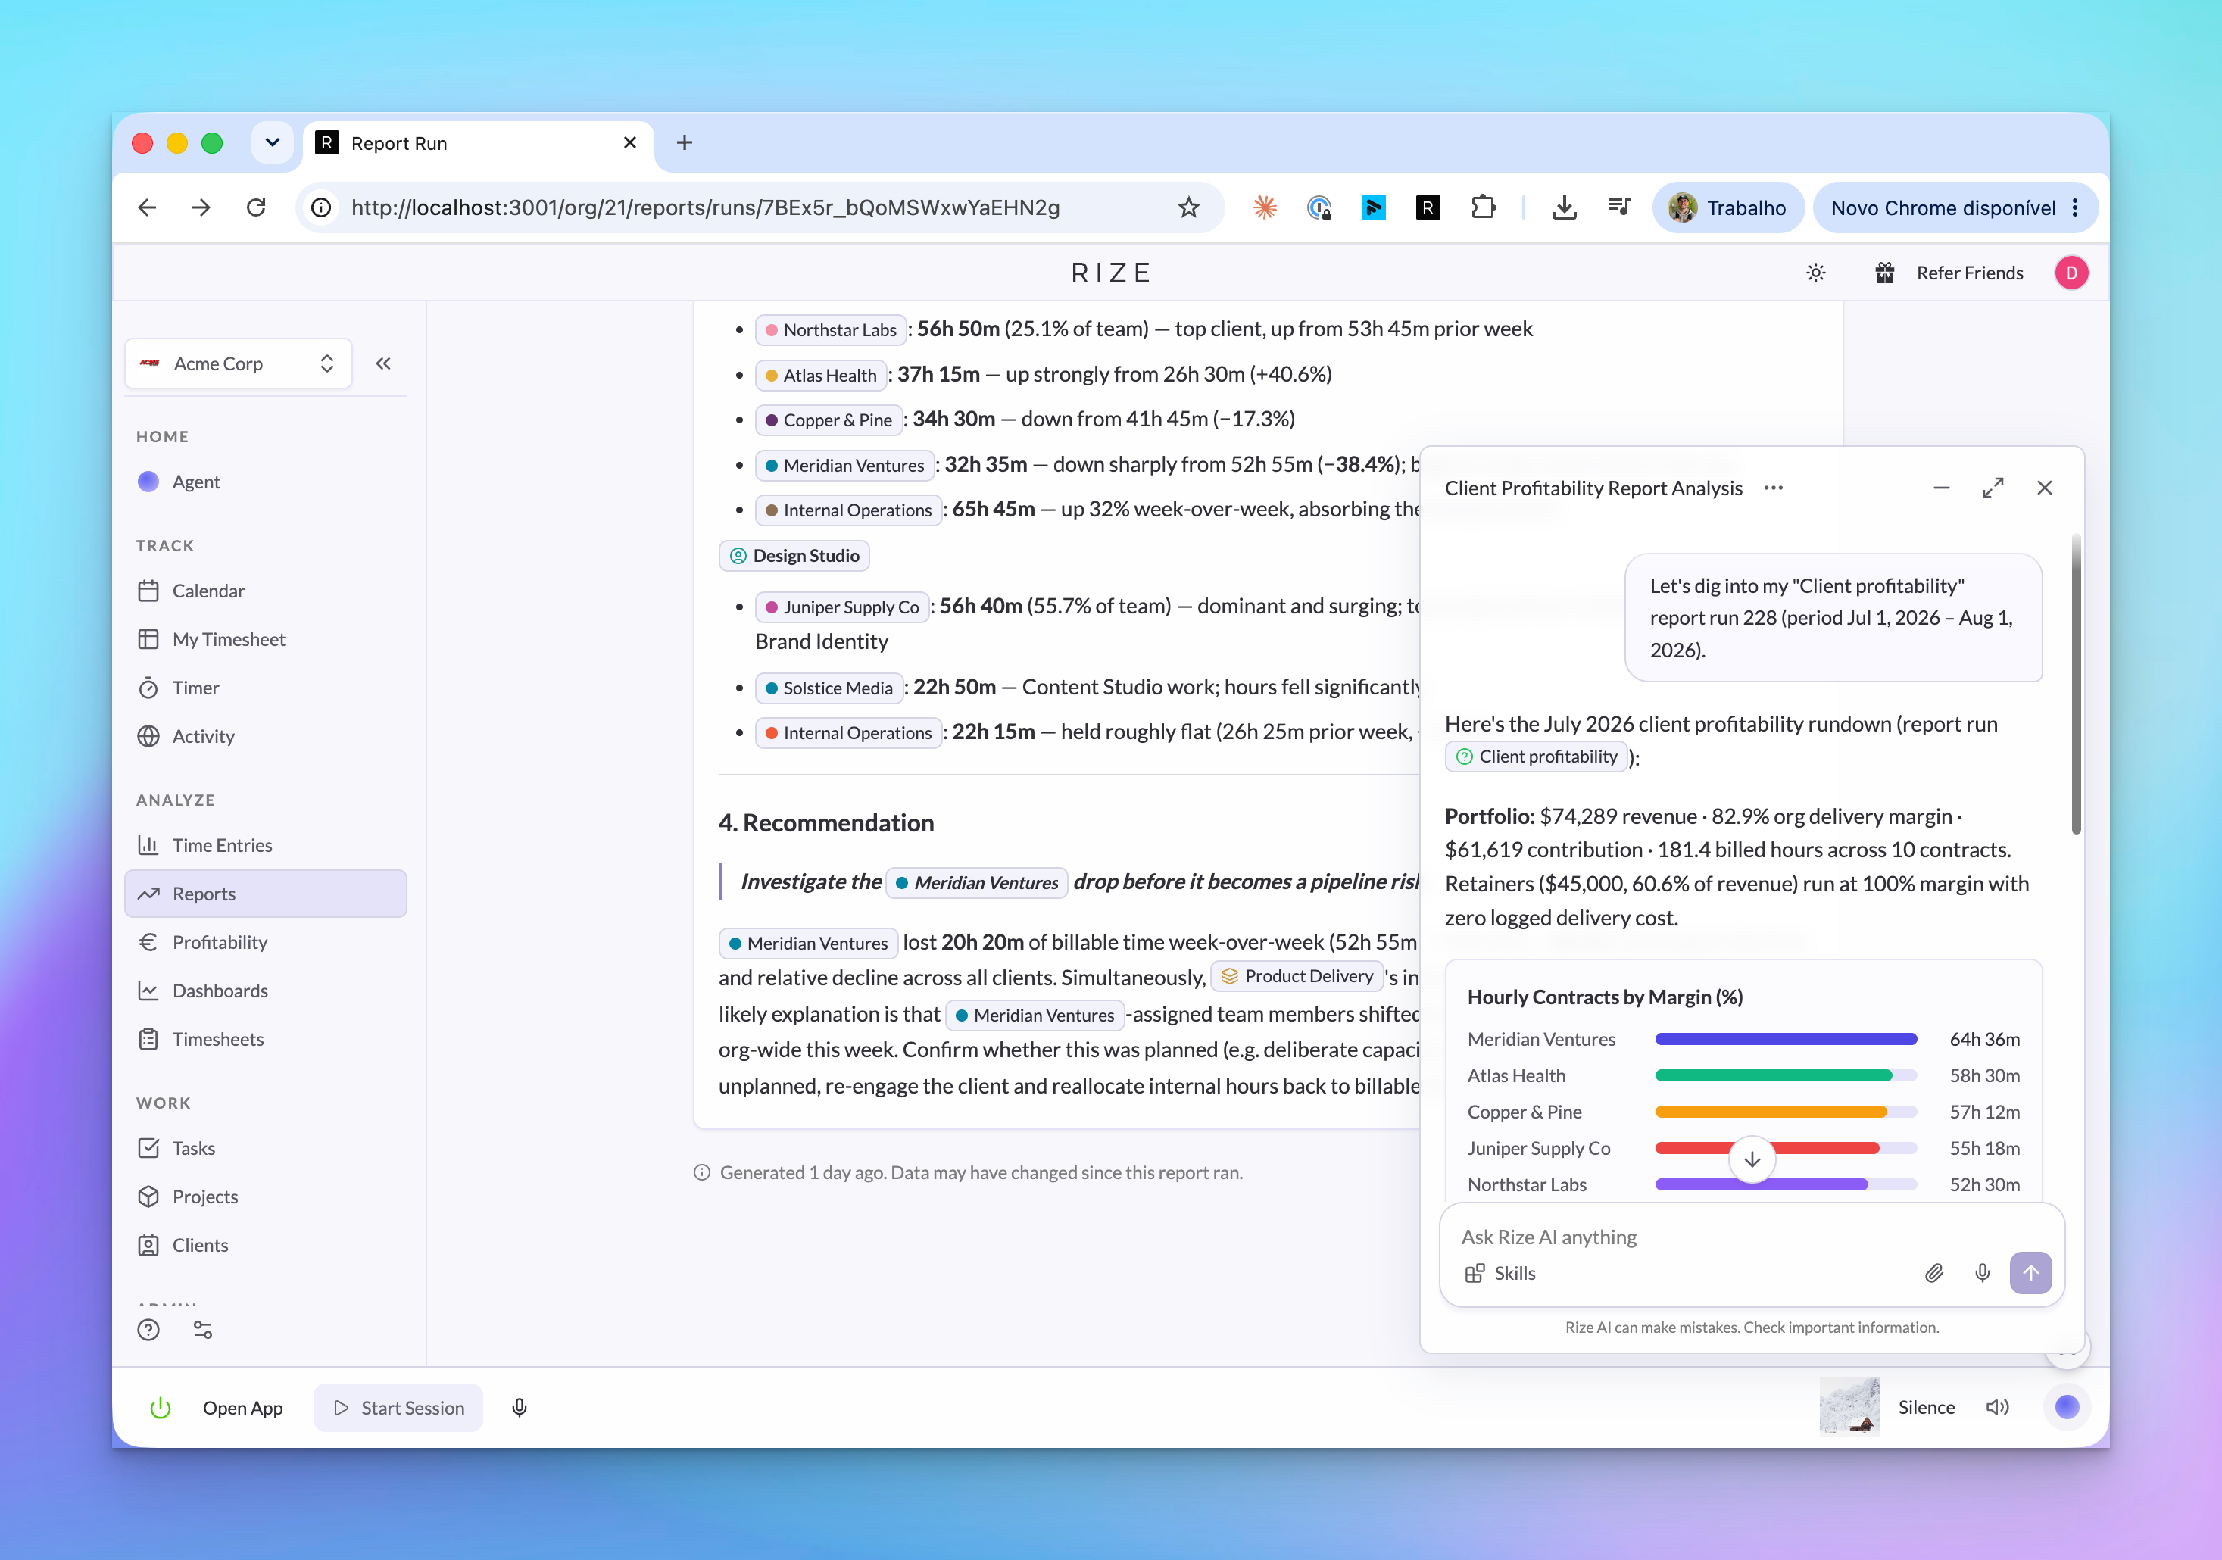
Task: Open Activity in the sidebar
Action: point(265,736)
